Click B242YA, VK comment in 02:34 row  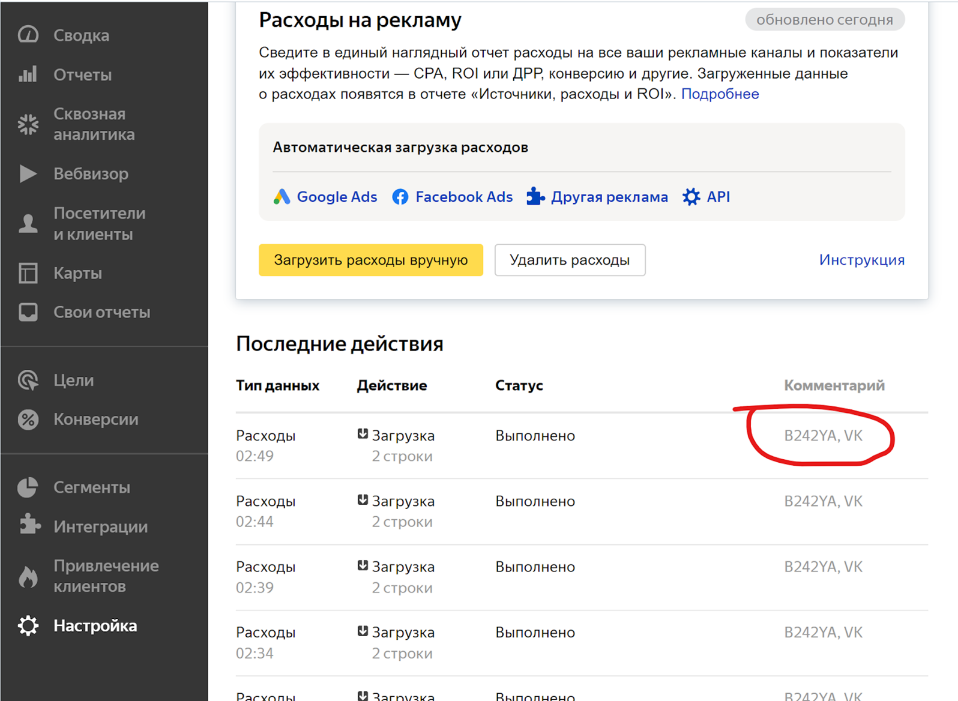pos(824,633)
